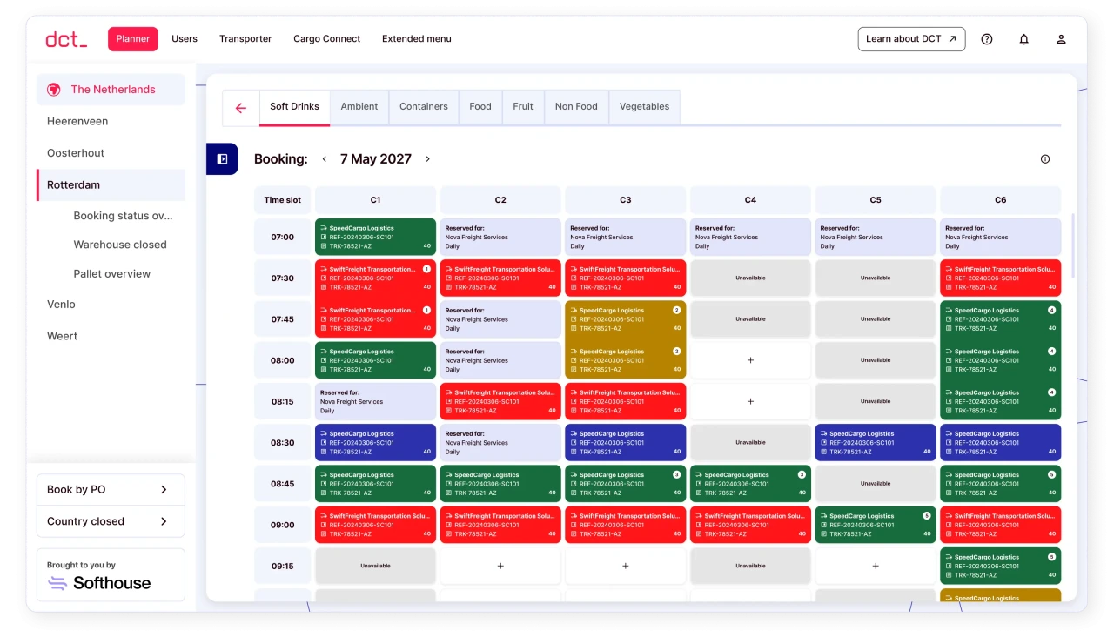Toggle the sidebar collapse panel icon
The height and width of the screenshot is (637, 1114).
coord(222,159)
